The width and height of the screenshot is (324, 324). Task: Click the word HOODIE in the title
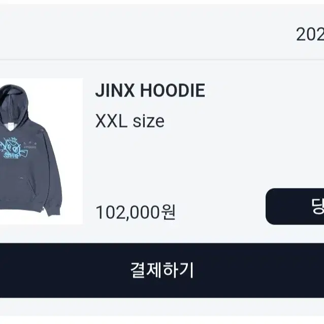click(x=173, y=90)
